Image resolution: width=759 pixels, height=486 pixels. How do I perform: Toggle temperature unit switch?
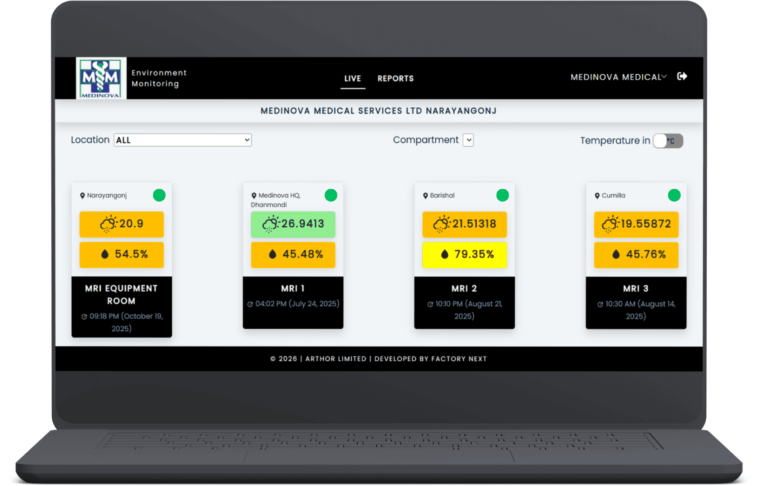point(668,141)
